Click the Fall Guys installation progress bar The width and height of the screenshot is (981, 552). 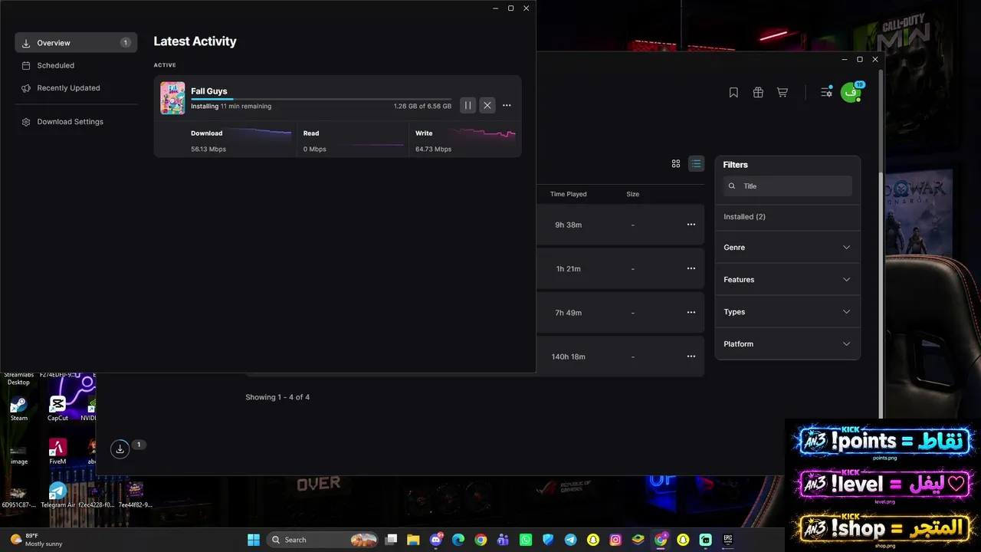click(x=321, y=99)
